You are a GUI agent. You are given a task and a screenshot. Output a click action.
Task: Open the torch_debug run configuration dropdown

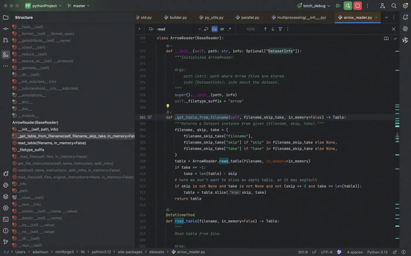click(314, 6)
